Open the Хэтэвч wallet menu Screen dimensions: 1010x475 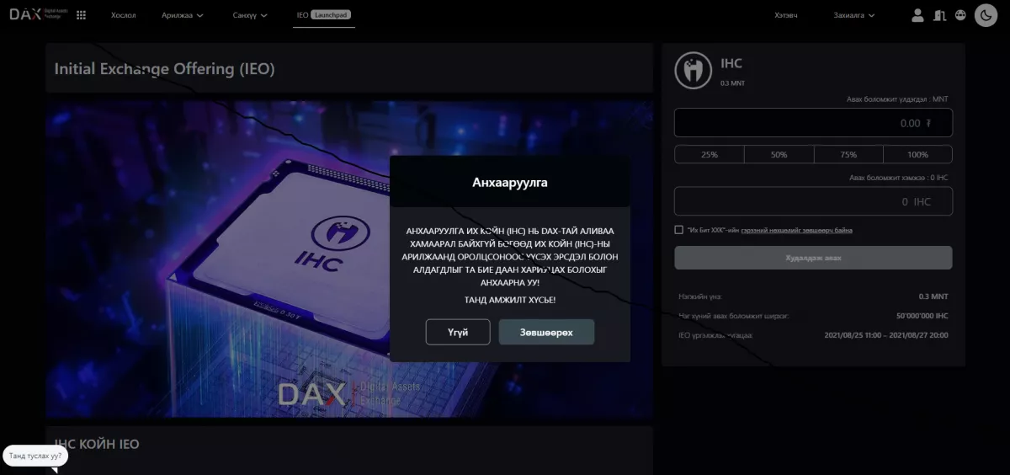[786, 15]
